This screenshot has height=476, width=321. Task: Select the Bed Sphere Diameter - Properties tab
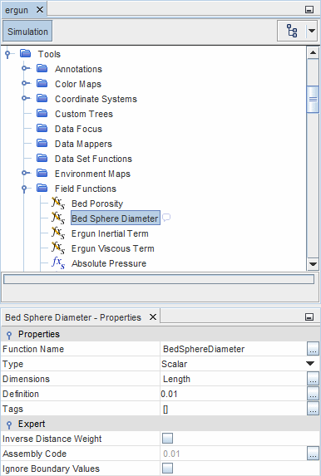pyautogui.click(x=73, y=317)
